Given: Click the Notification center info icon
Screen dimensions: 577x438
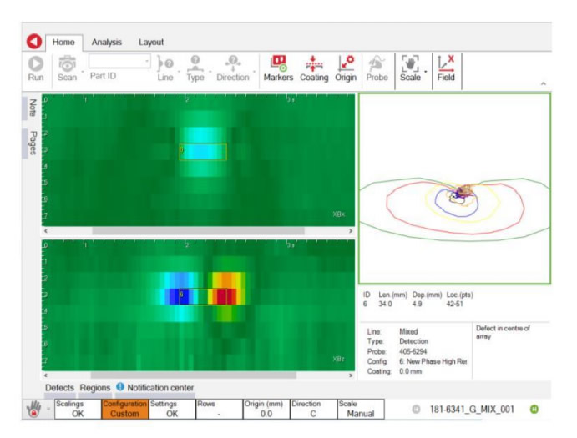Looking at the screenshot, I should tap(120, 387).
